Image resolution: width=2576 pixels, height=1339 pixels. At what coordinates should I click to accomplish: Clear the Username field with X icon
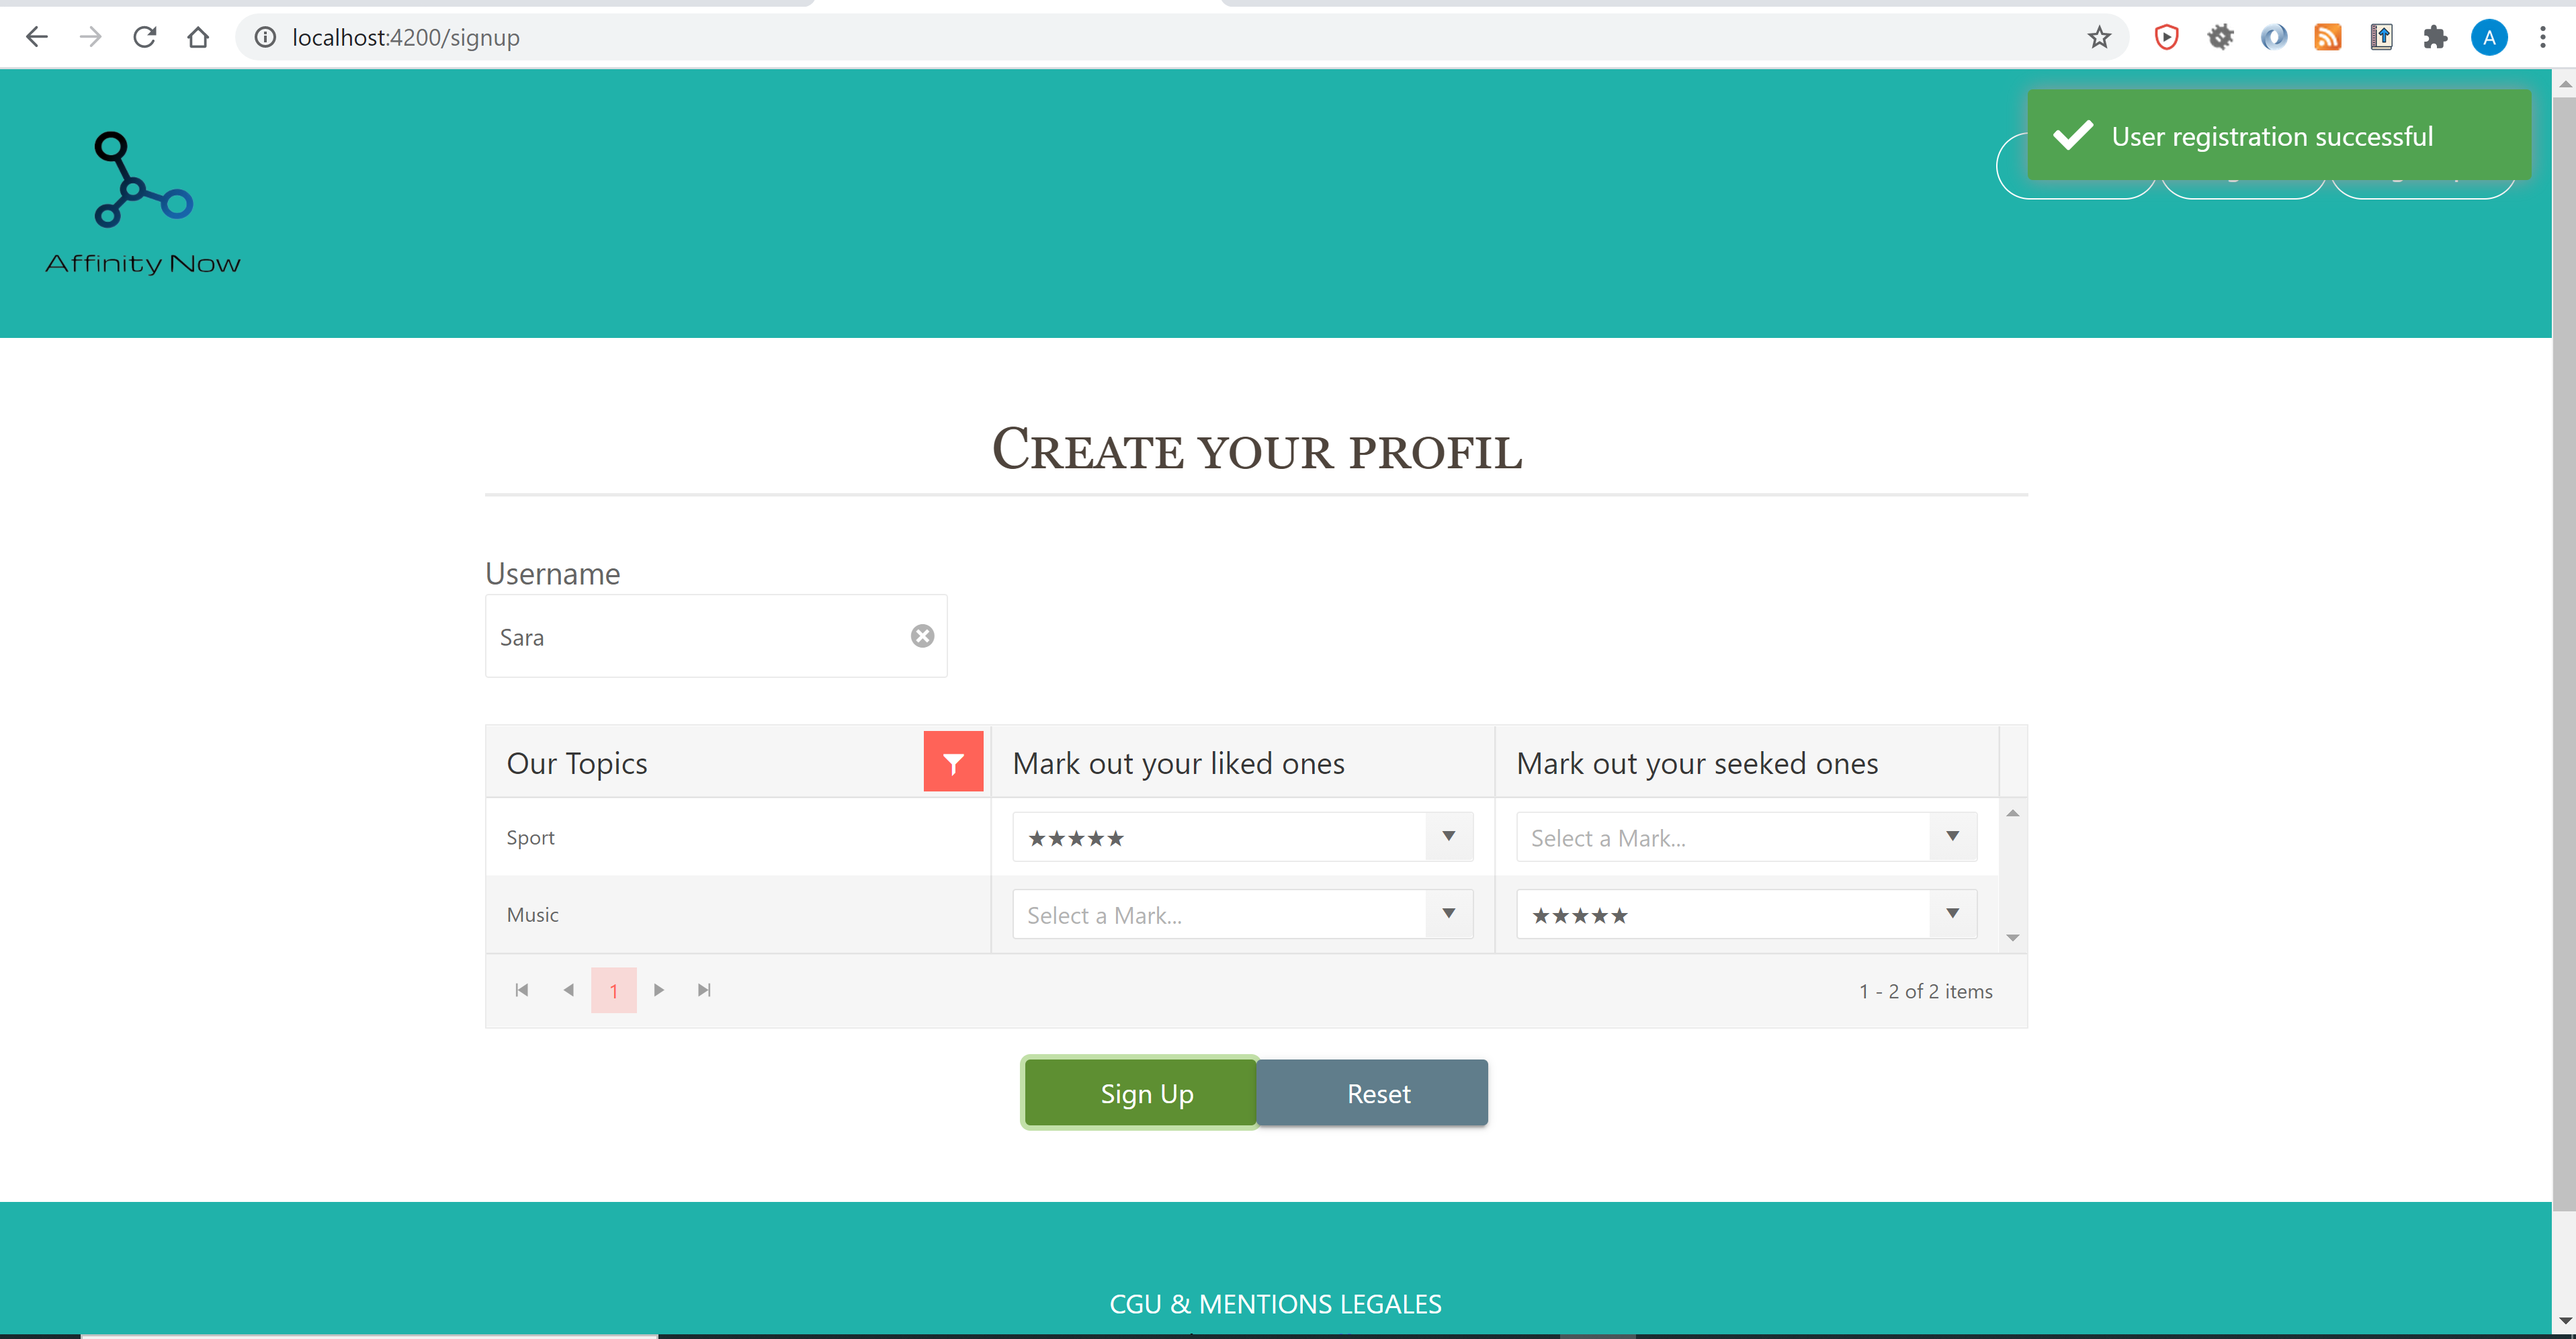(922, 636)
